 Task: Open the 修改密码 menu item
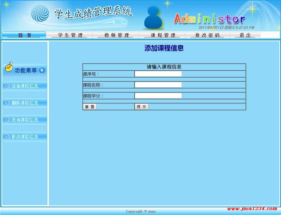207,35
